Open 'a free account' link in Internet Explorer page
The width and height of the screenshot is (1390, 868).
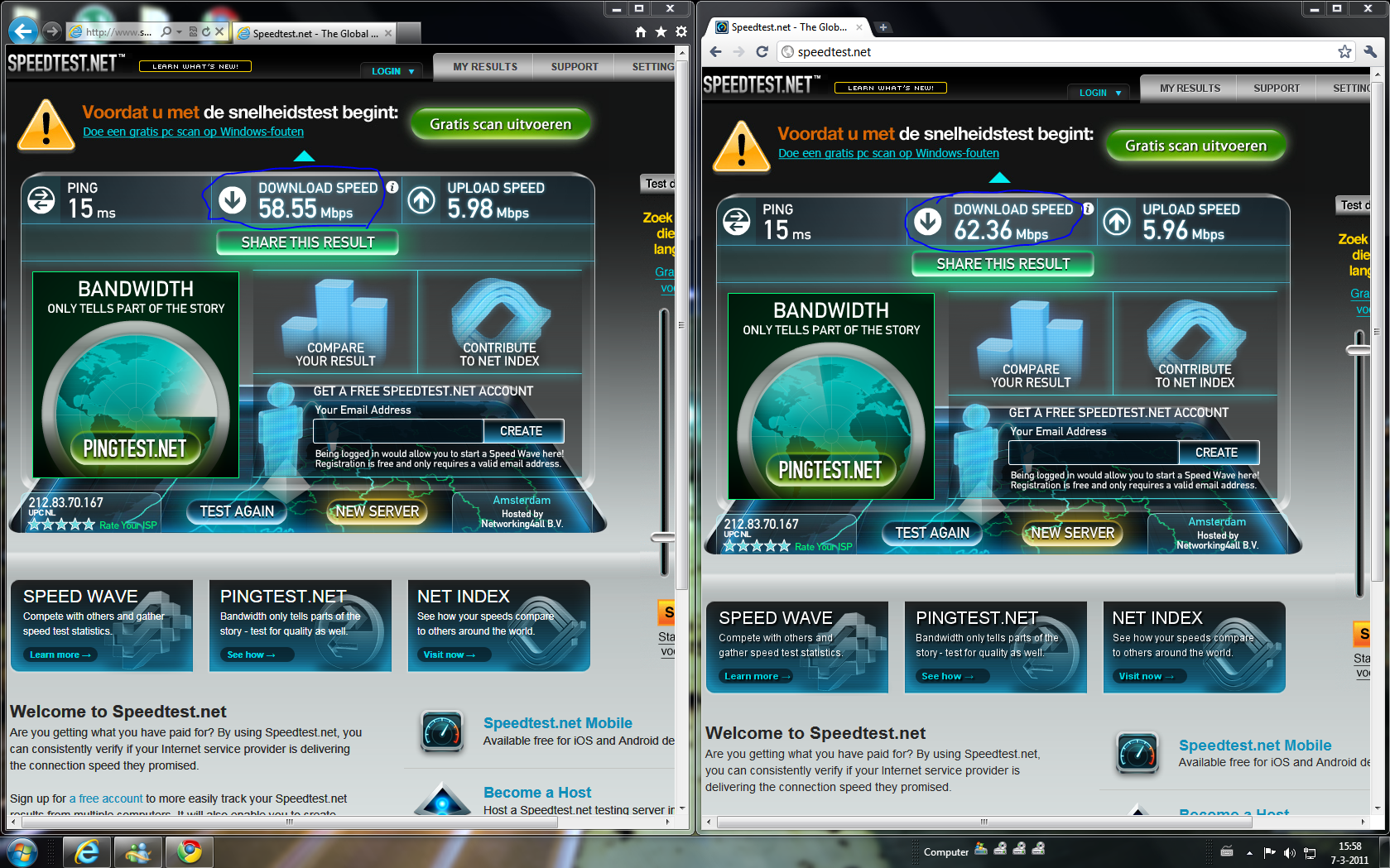106,798
